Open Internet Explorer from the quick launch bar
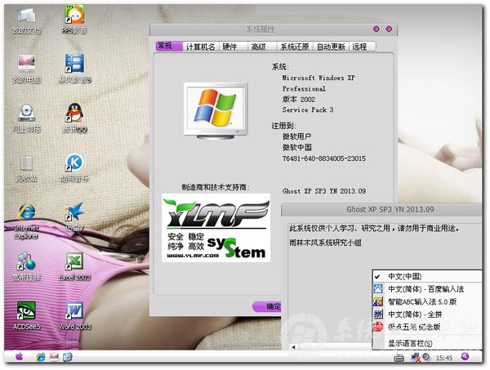The image size is (490, 370). pyautogui.click(x=41, y=357)
